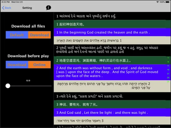The height and width of the screenshot is (128, 171).
Task: Select Hebrew verse 2 row
Action: [x=112, y=86]
